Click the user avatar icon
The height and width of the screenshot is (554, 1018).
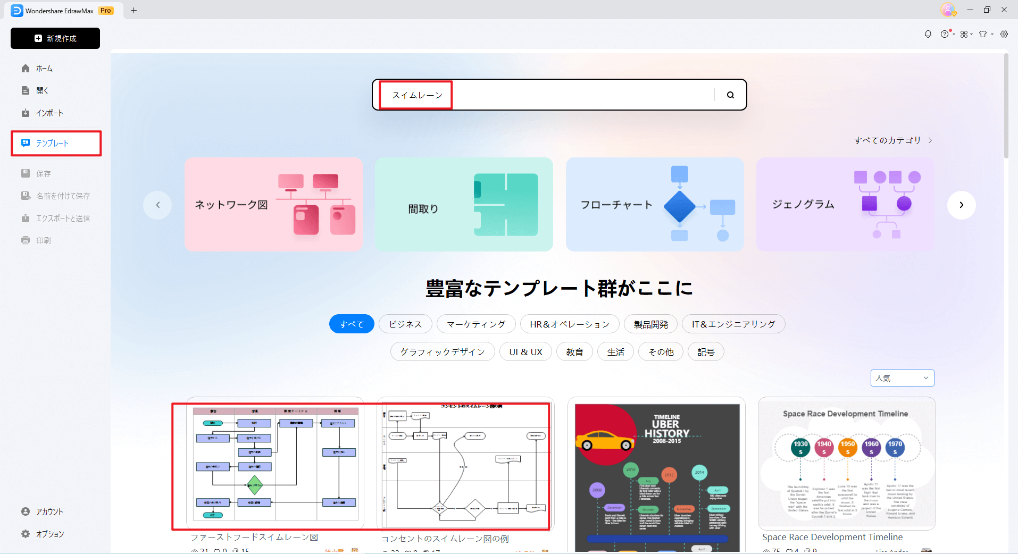click(x=947, y=10)
